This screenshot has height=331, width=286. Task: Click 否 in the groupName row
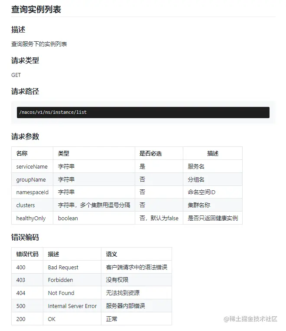(143, 179)
